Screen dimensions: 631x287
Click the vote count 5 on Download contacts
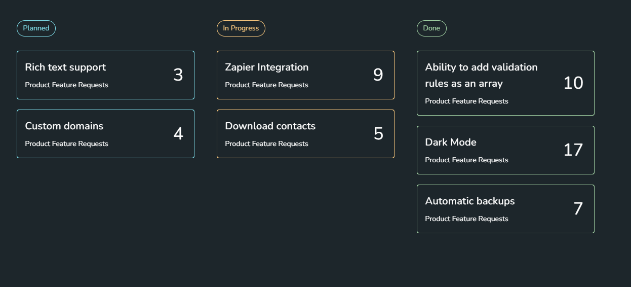(378, 134)
